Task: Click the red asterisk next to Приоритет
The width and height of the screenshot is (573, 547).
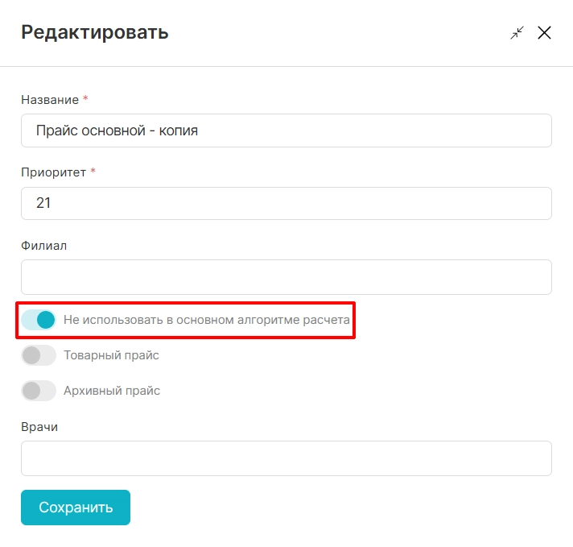Action: pyautogui.click(x=93, y=172)
